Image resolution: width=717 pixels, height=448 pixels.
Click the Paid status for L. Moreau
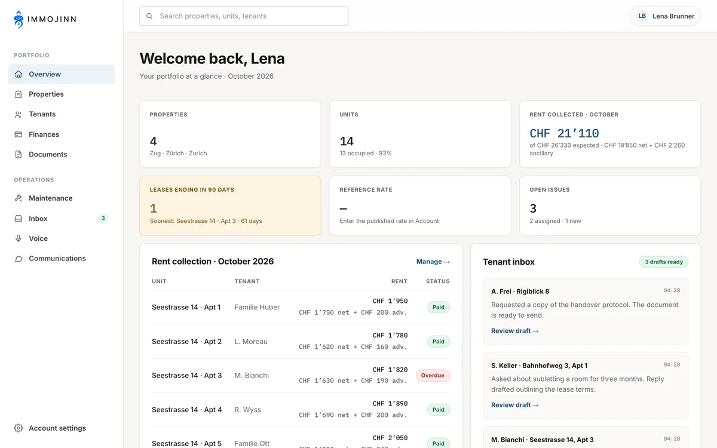(x=439, y=342)
